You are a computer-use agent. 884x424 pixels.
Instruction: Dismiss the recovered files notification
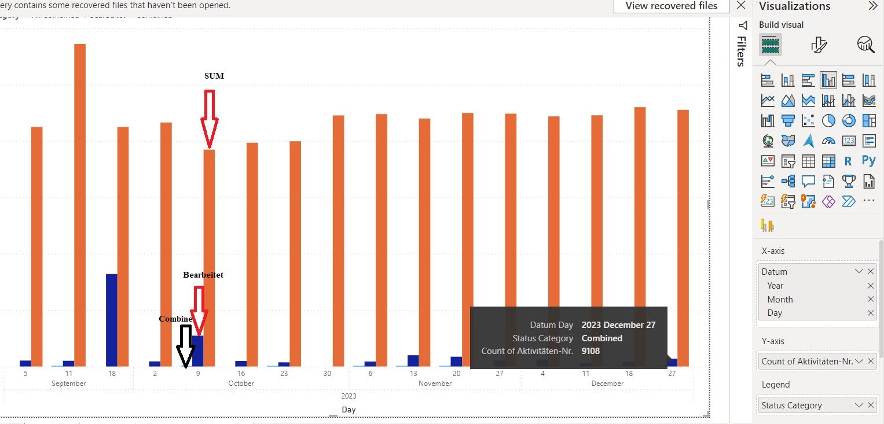741,5
